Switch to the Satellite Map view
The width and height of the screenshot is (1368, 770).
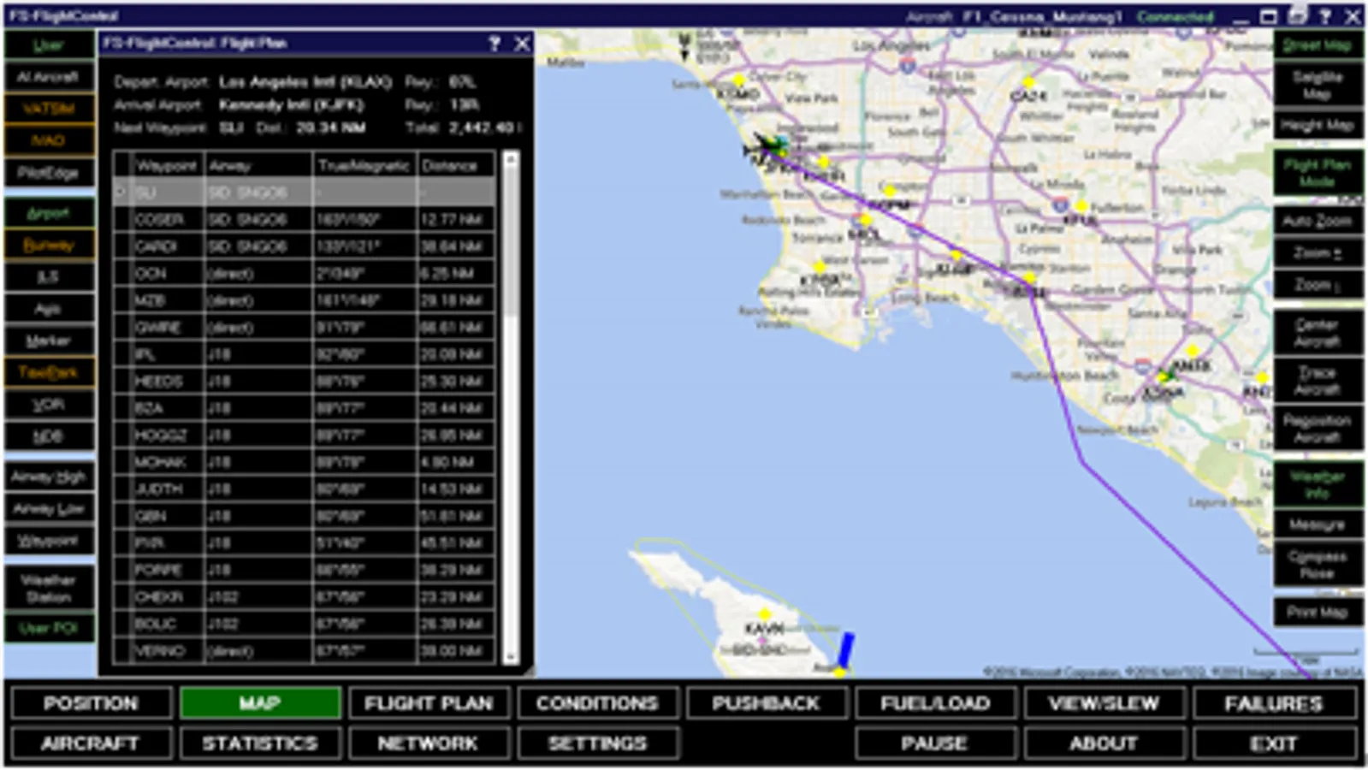1318,85
